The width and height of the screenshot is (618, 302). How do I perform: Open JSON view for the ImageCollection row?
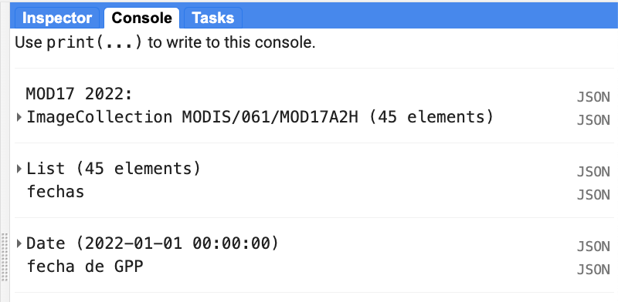pyautogui.click(x=593, y=120)
